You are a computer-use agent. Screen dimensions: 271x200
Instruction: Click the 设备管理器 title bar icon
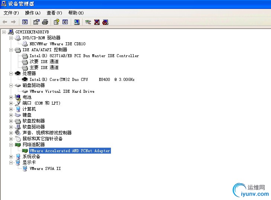click(x=4, y=4)
